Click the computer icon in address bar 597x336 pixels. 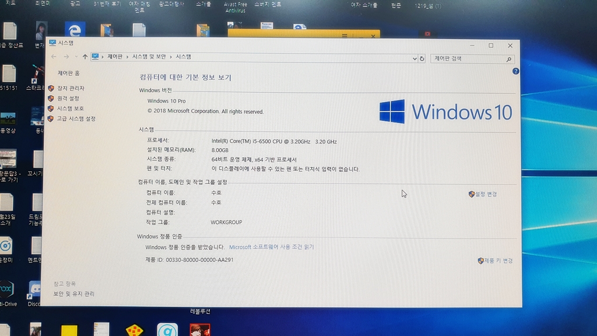95,57
